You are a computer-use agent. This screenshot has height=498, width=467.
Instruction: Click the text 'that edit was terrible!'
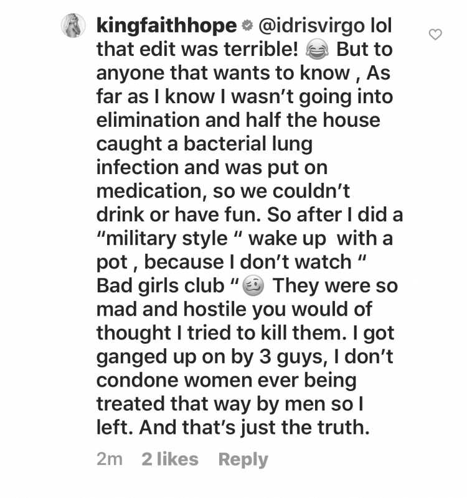[x=197, y=50]
